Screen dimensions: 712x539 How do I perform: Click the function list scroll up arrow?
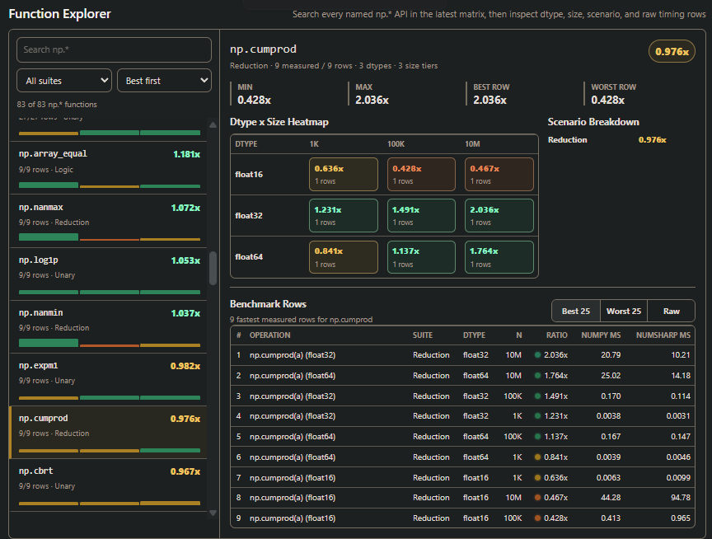213,125
